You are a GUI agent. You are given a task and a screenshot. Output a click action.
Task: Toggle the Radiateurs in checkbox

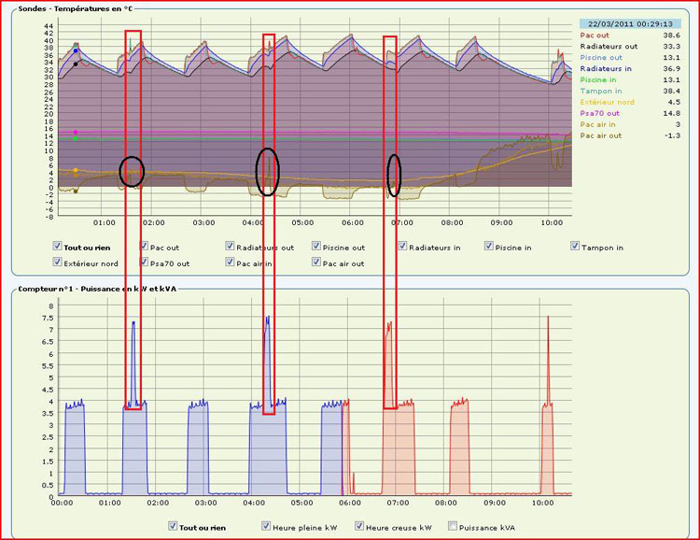point(402,248)
